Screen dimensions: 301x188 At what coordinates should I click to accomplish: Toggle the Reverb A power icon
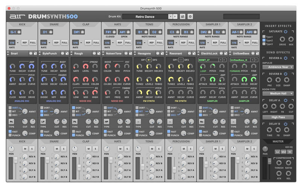(286, 58)
